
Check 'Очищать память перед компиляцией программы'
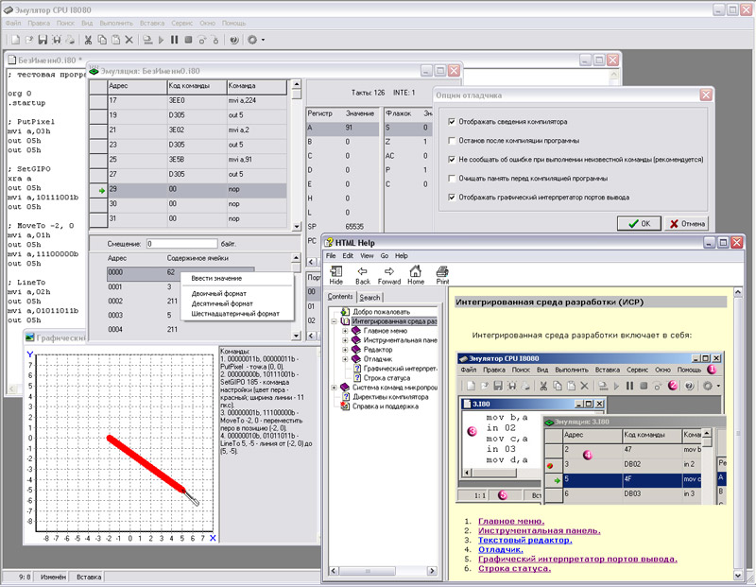[452, 178]
